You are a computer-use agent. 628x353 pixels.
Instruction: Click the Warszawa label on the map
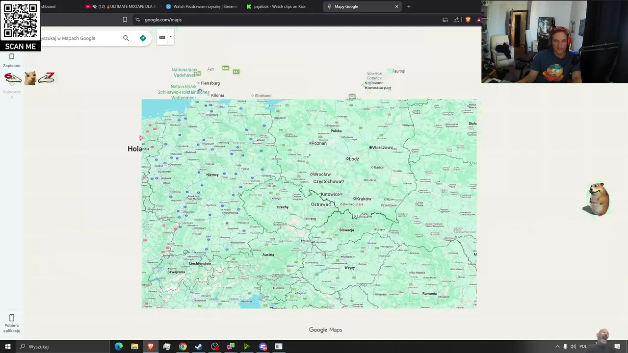(382, 148)
